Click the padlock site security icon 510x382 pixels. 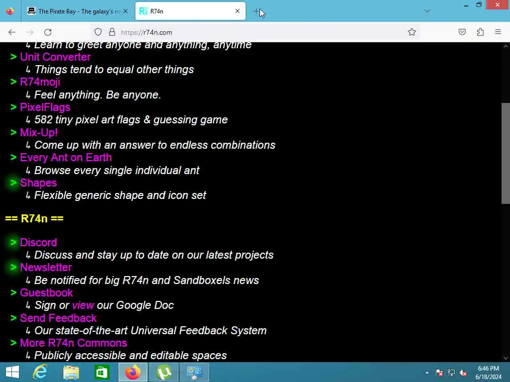(112, 32)
